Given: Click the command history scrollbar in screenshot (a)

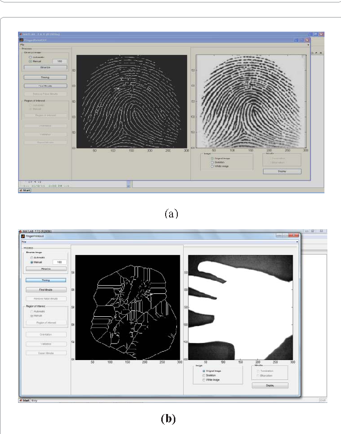Looking at the screenshot, I should [x=128, y=184].
